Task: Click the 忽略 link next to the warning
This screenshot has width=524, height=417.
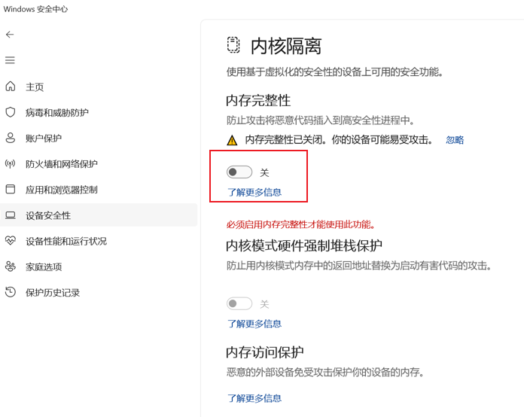Action: [x=455, y=140]
